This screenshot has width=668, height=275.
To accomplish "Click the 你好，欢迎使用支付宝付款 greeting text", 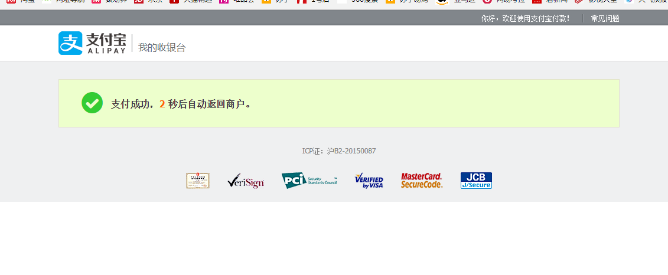I will [x=526, y=18].
